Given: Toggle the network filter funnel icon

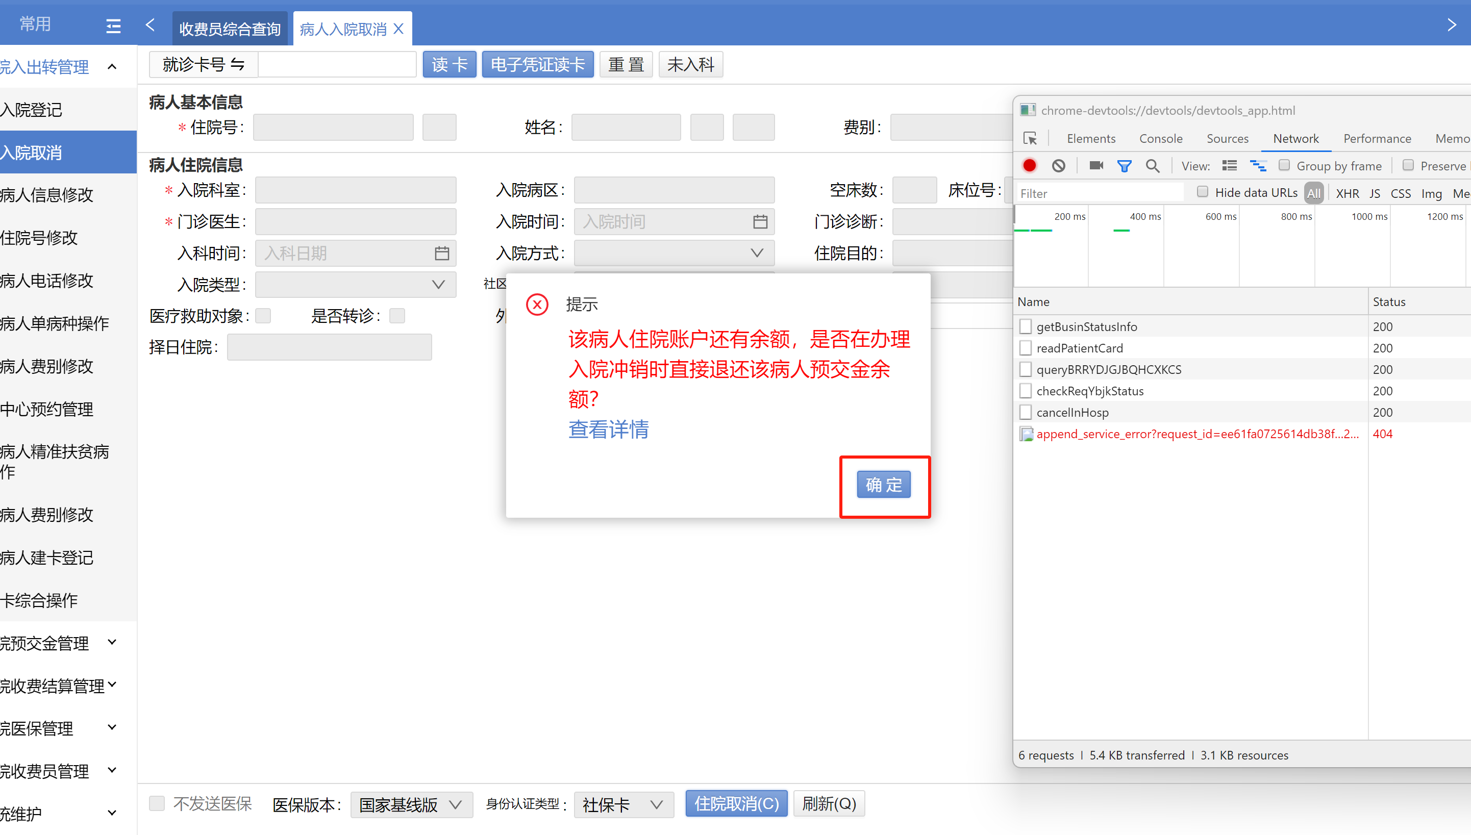Looking at the screenshot, I should 1124,166.
